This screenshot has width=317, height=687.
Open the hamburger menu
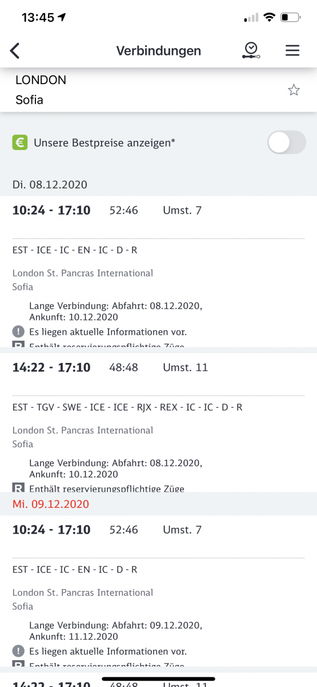coord(292,50)
